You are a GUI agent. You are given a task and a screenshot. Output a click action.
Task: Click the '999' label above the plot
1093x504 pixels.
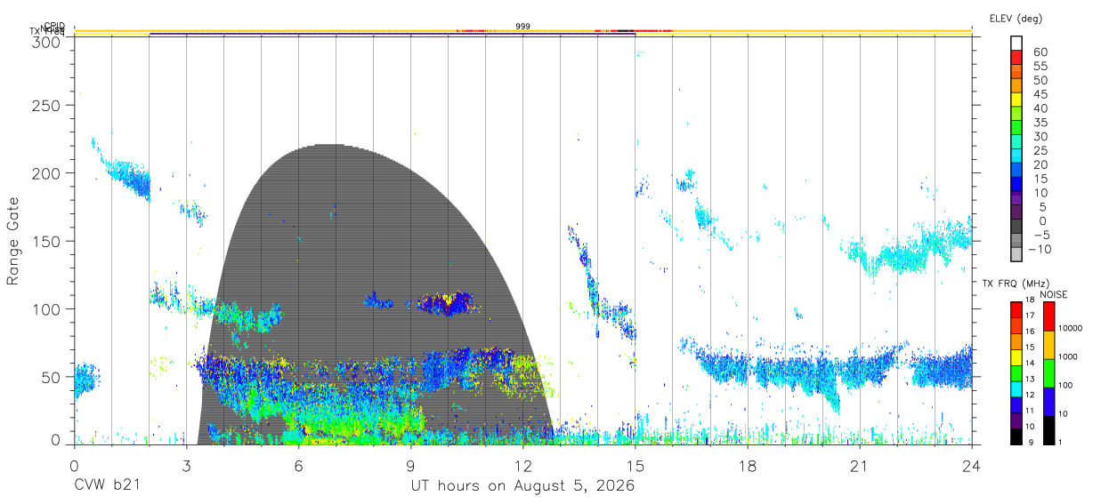point(523,27)
